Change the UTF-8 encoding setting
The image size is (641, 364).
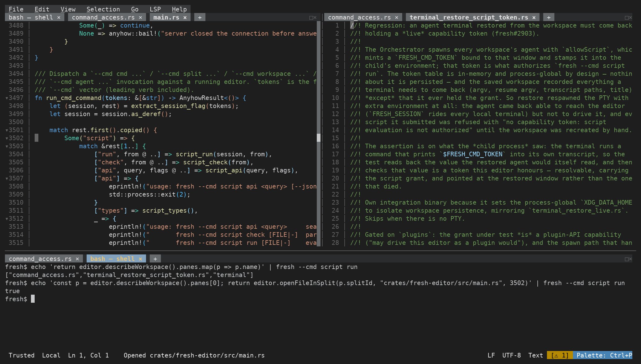click(x=512, y=355)
